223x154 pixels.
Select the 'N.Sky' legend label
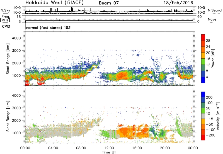point(5,10)
